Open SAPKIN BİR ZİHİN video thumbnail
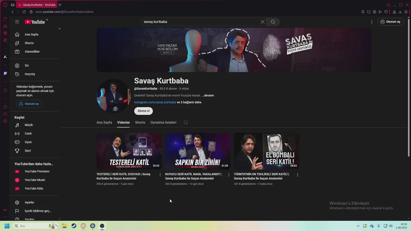 coord(198,151)
